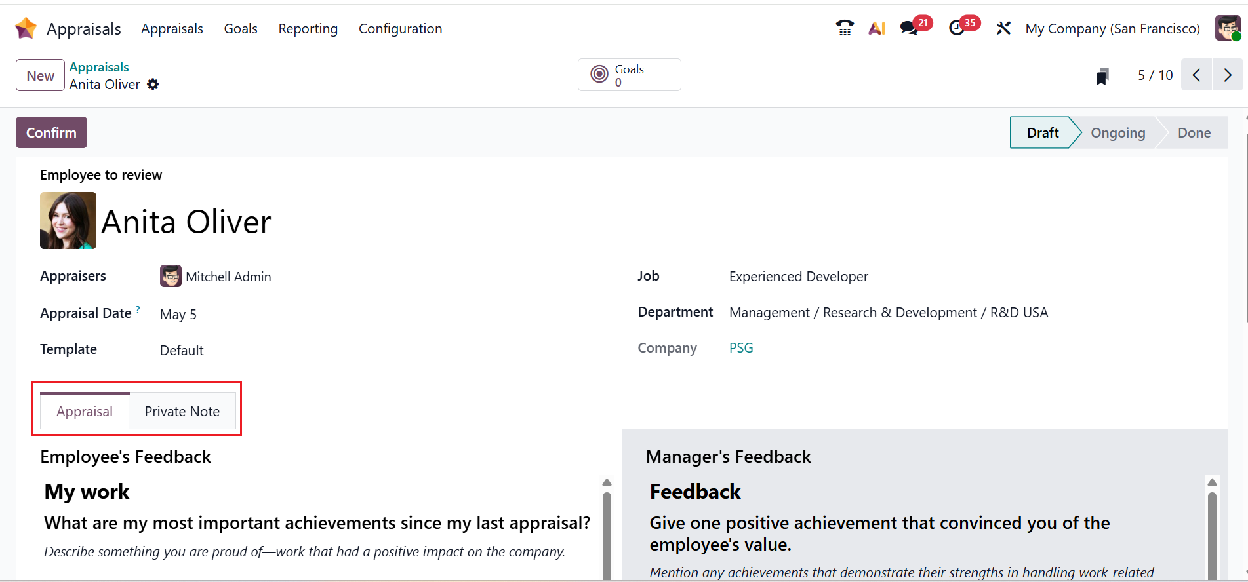Click the wrench and screwdriver tools icon
The image size is (1248, 582).
pyautogui.click(x=1003, y=28)
